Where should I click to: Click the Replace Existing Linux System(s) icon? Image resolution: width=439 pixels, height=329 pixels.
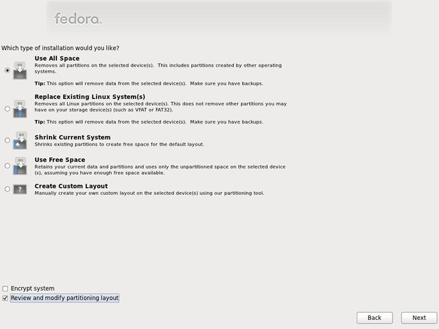click(20, 109)
